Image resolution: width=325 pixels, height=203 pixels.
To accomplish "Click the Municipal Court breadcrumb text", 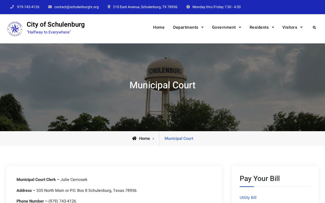I will [x=179, y=138].
